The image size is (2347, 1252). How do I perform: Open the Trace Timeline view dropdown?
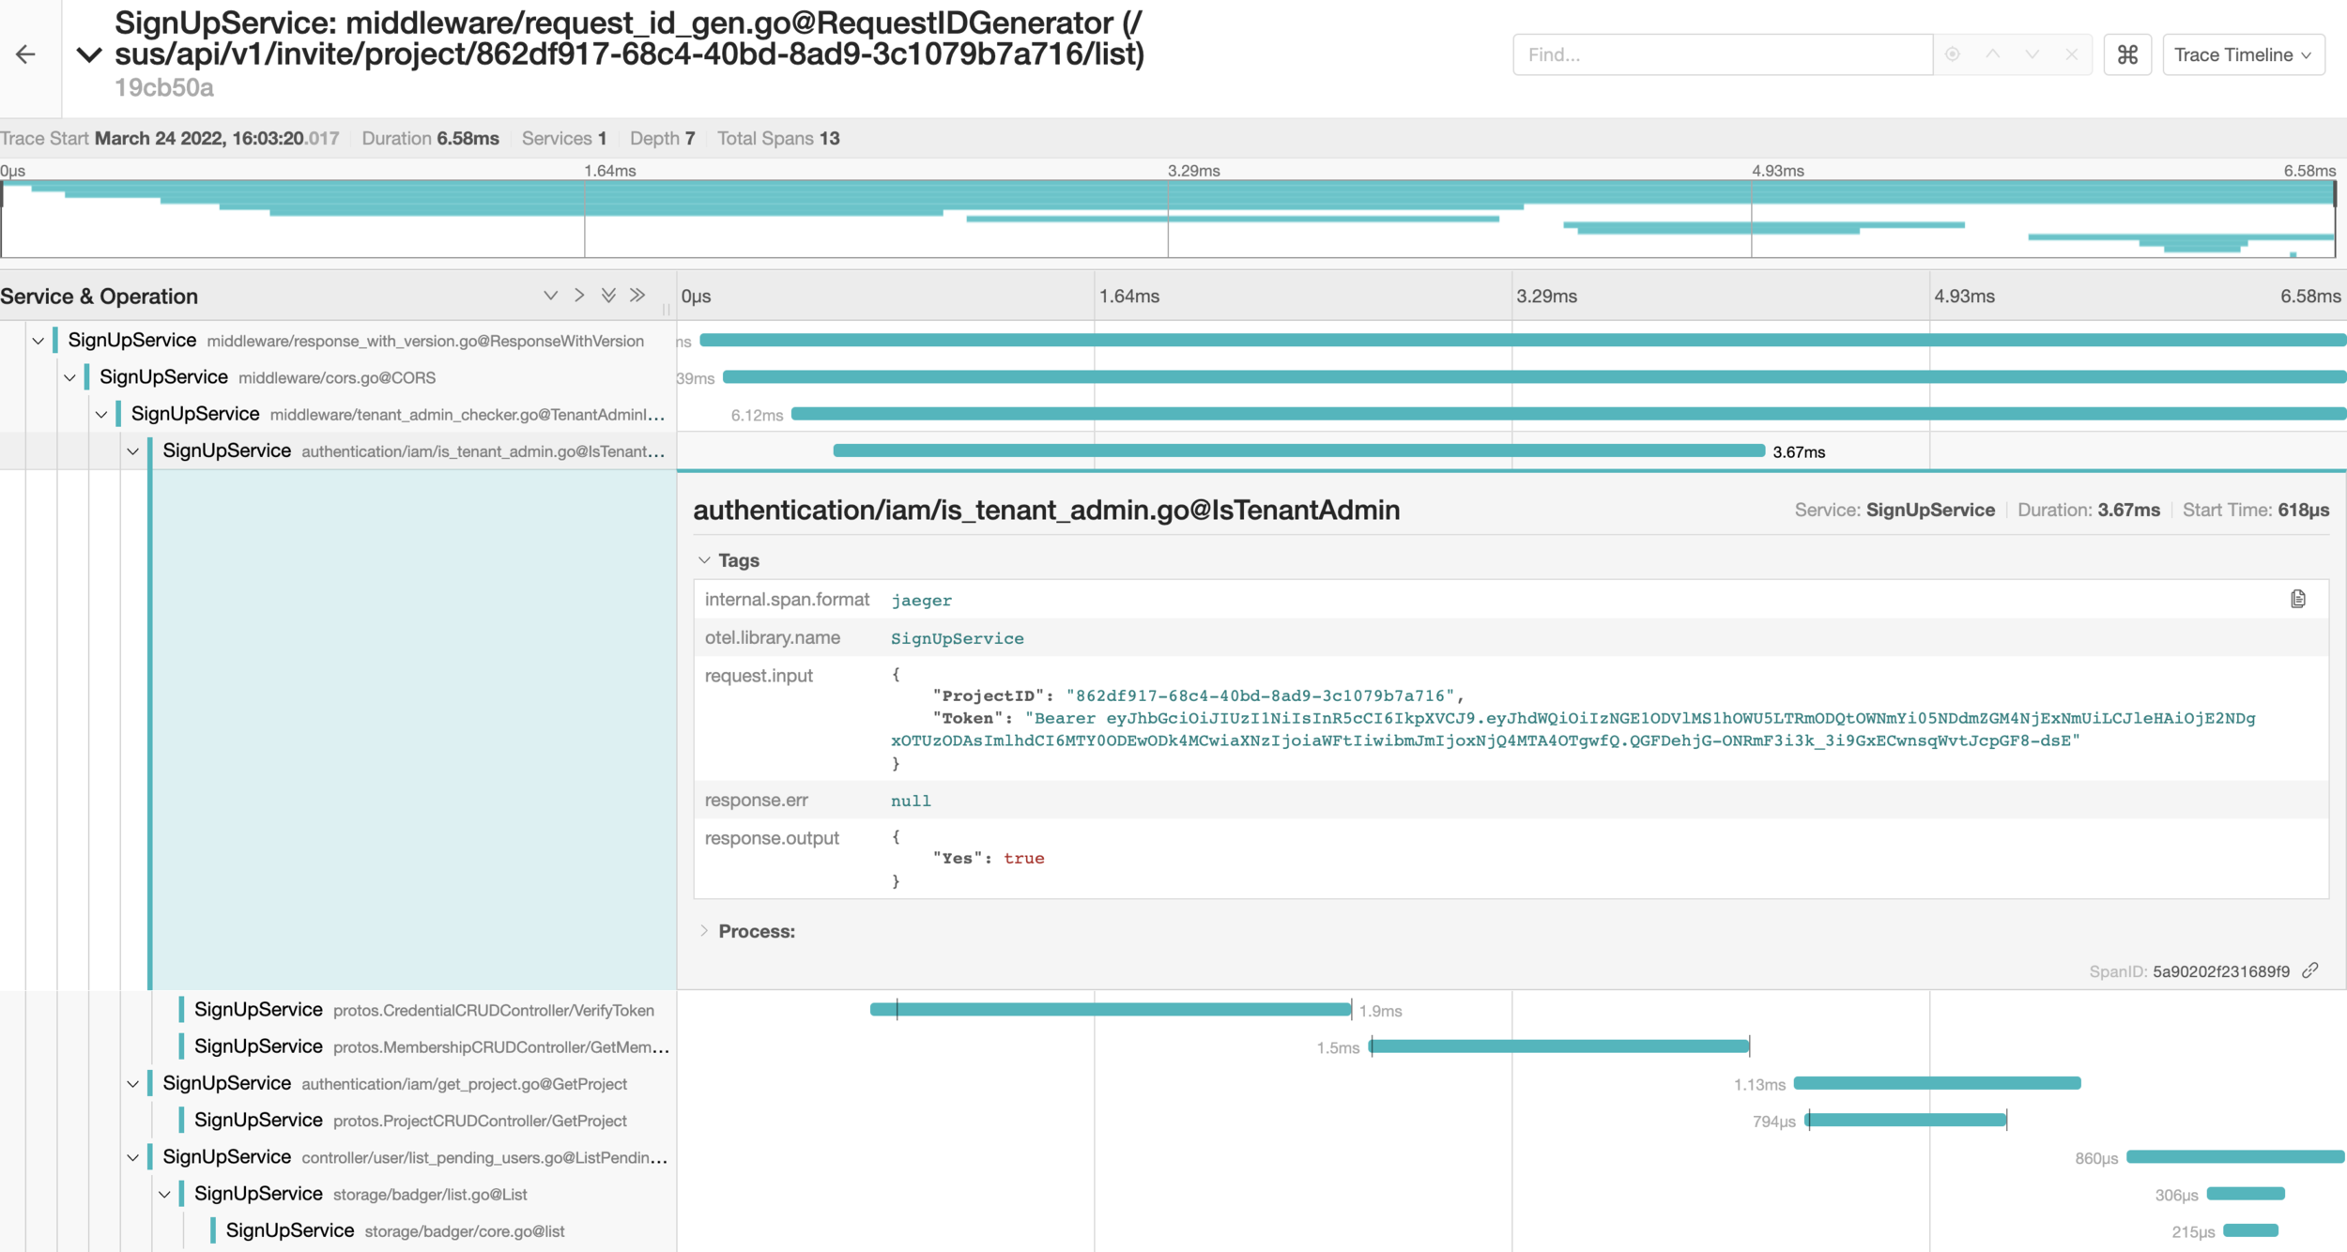[2243, 54]
